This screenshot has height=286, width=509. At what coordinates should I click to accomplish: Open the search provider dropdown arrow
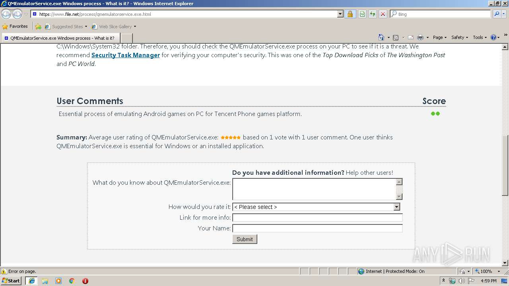[x=504, y=14]
